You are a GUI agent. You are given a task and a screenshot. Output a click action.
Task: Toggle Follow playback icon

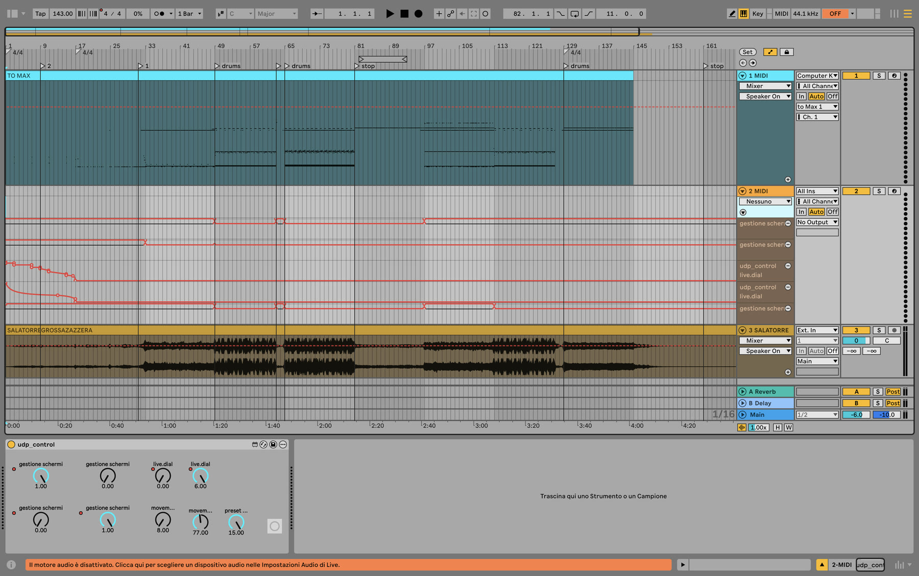[x=317, y=14]
